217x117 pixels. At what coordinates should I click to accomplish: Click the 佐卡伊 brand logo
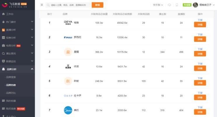(68, 96)
